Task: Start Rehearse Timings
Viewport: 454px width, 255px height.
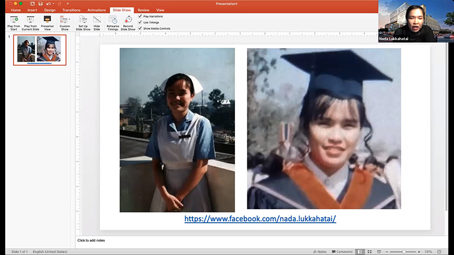Action: click(112, 23)
